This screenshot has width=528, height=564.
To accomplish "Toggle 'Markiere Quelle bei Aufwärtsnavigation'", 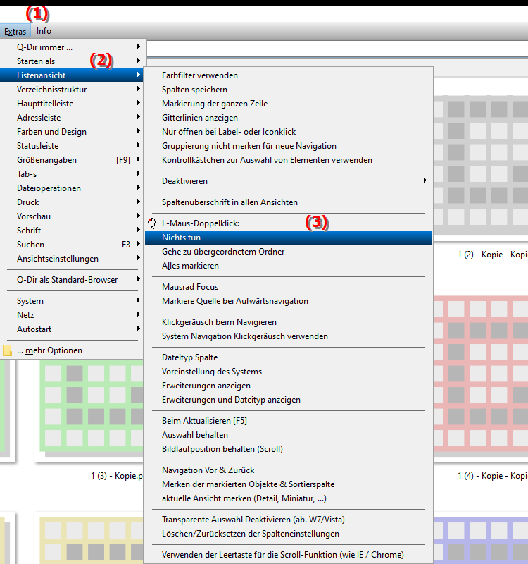I will pyautogui.click(x=288, y=301).
